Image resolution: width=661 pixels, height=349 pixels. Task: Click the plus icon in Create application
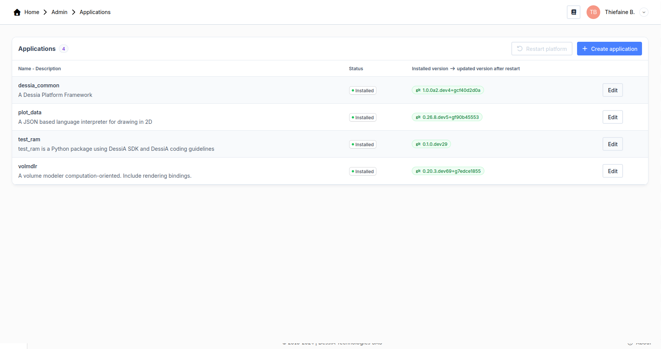pyautogui.click(x=585, y=49)
